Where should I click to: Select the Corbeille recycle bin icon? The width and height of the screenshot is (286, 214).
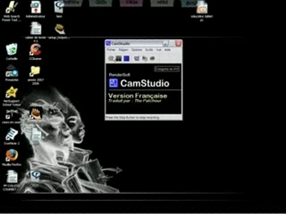coord(12,51)
